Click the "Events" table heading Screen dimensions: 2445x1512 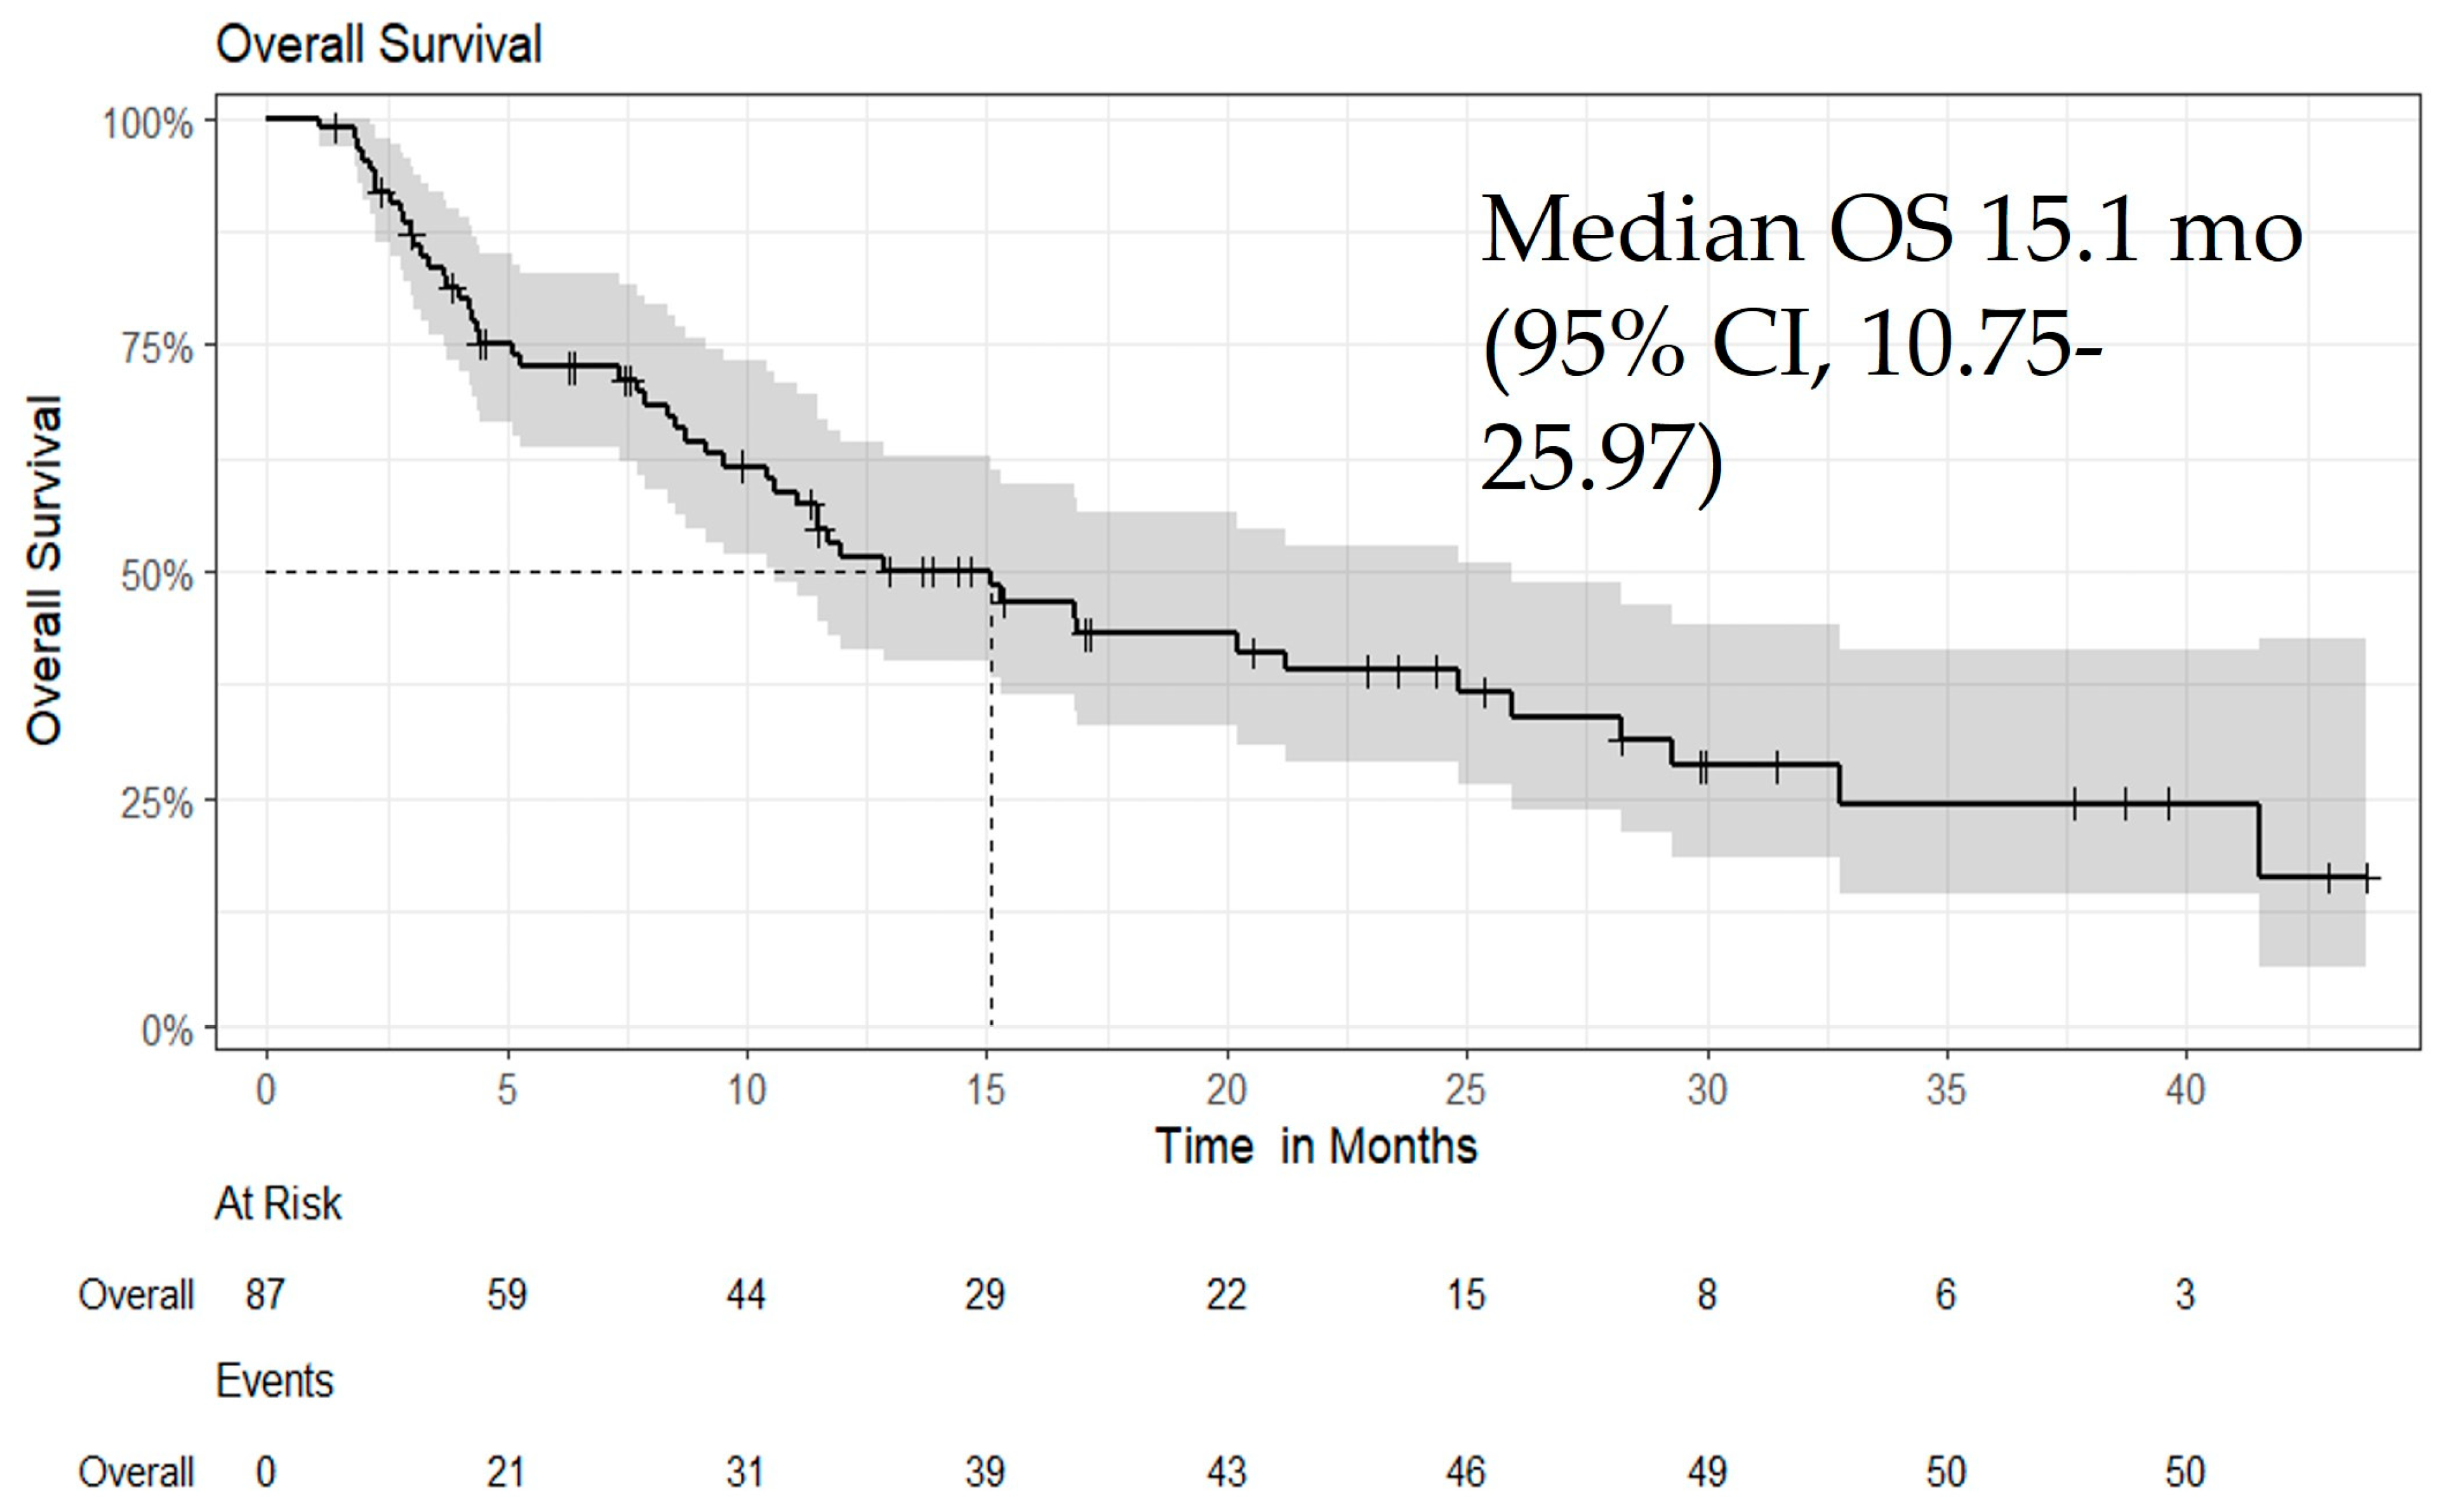[x=274, y=1382]
